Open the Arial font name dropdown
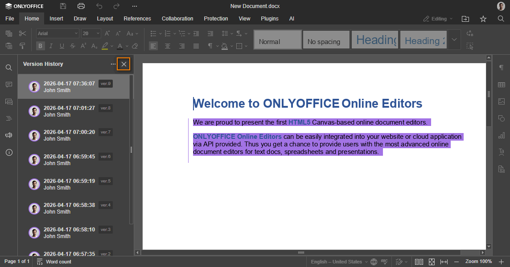 pos(58,33)
